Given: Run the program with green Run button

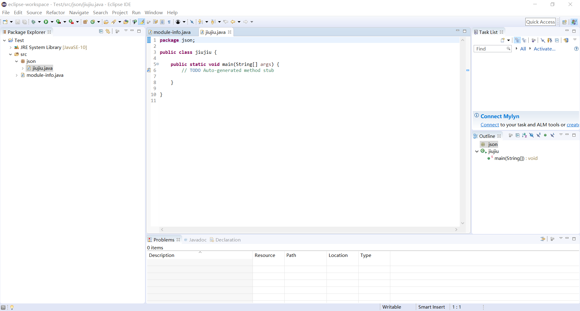Looking at the screenshot, I should click(46, 22).
